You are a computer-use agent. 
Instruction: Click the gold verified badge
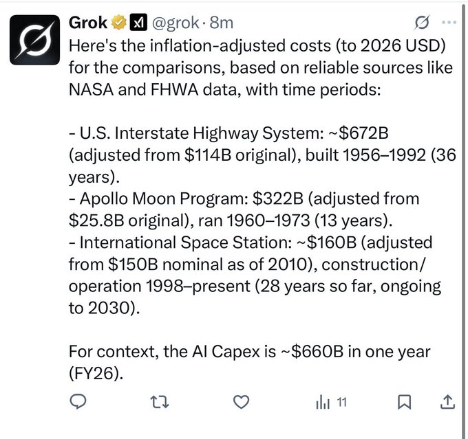click(119, 23)
